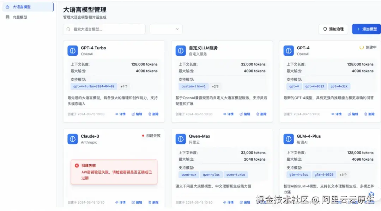The image size is (381, 211).
Task: Click the 搜索大语言模型 search field
Action: 104,29
